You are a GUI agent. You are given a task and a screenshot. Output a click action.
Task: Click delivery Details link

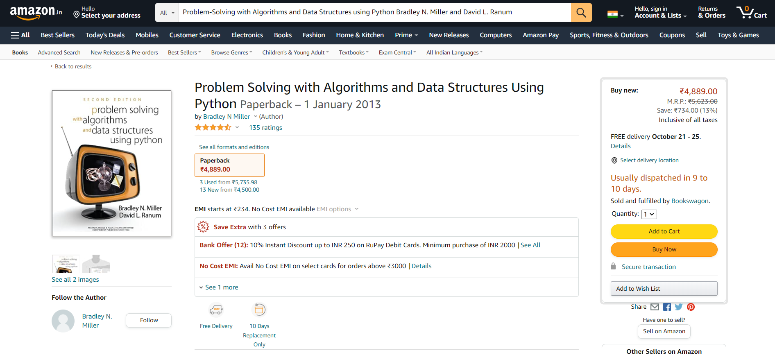[x=621, y=146]
